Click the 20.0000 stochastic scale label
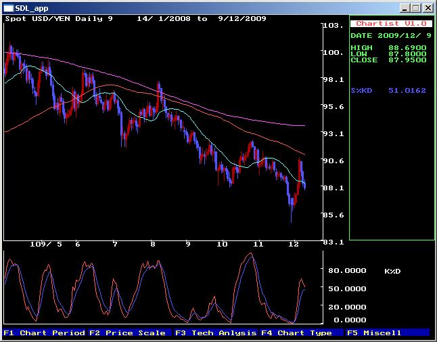This screenshot has height=342, width=437. point(347,307)
